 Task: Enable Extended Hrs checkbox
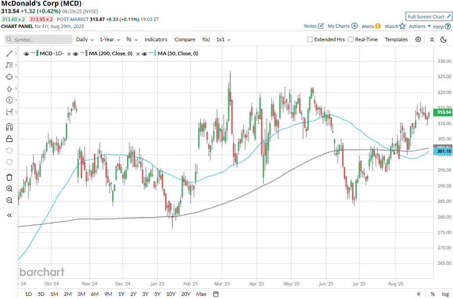310,39
